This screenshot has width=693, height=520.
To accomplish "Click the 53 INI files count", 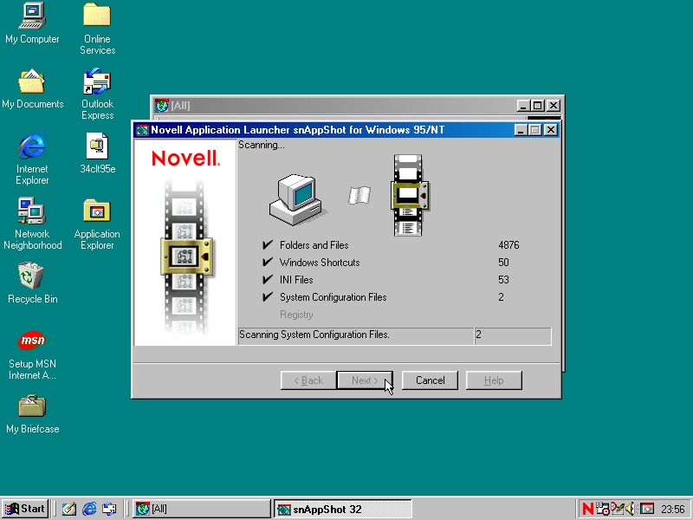I will click(503, 279).
